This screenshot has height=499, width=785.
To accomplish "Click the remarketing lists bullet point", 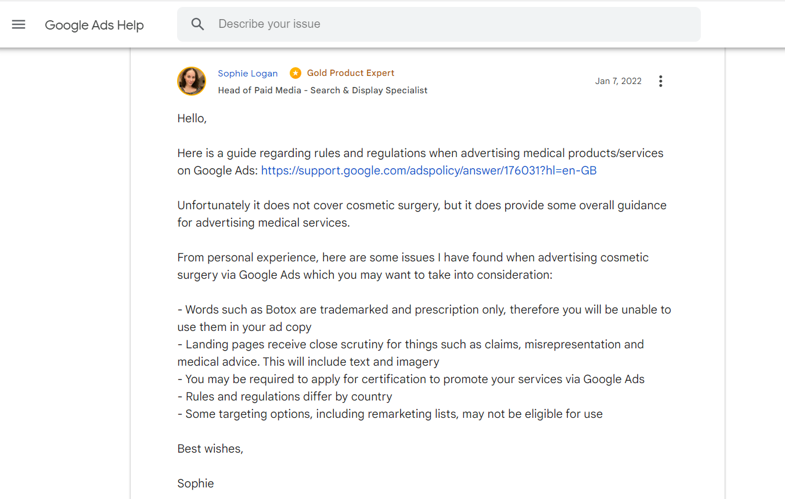I will tap(390, 414).
